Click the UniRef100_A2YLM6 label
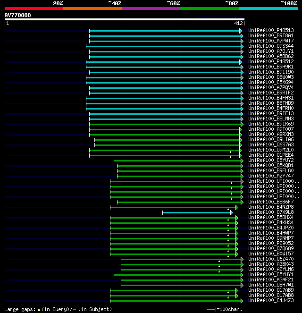This screenshot has width=302, height=313. point(271,269)
